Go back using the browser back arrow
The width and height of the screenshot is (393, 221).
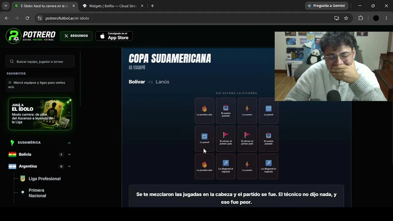(7, 18)
